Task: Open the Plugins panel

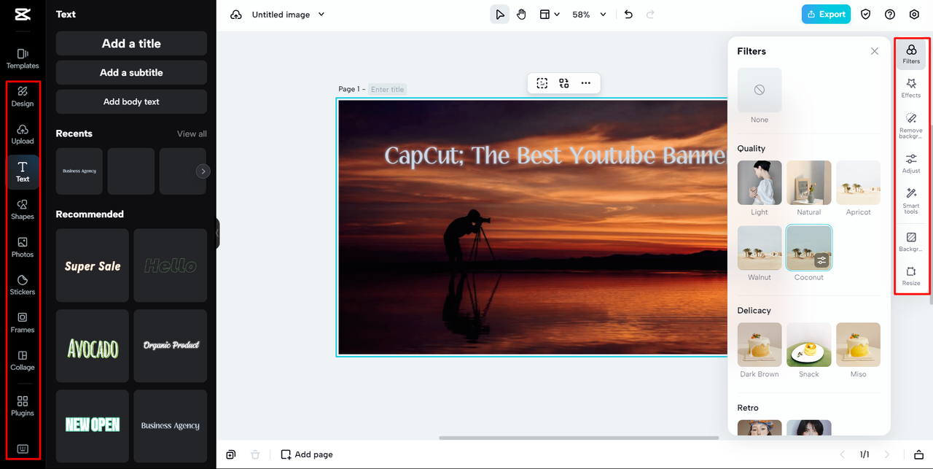Action: pos(23,406)
